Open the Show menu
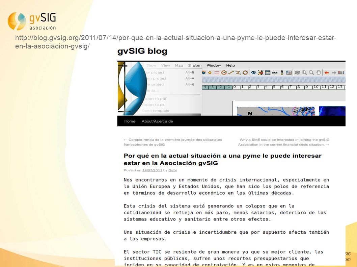The width and height of the screenshot is (357, 267). (x=152, y=65)
